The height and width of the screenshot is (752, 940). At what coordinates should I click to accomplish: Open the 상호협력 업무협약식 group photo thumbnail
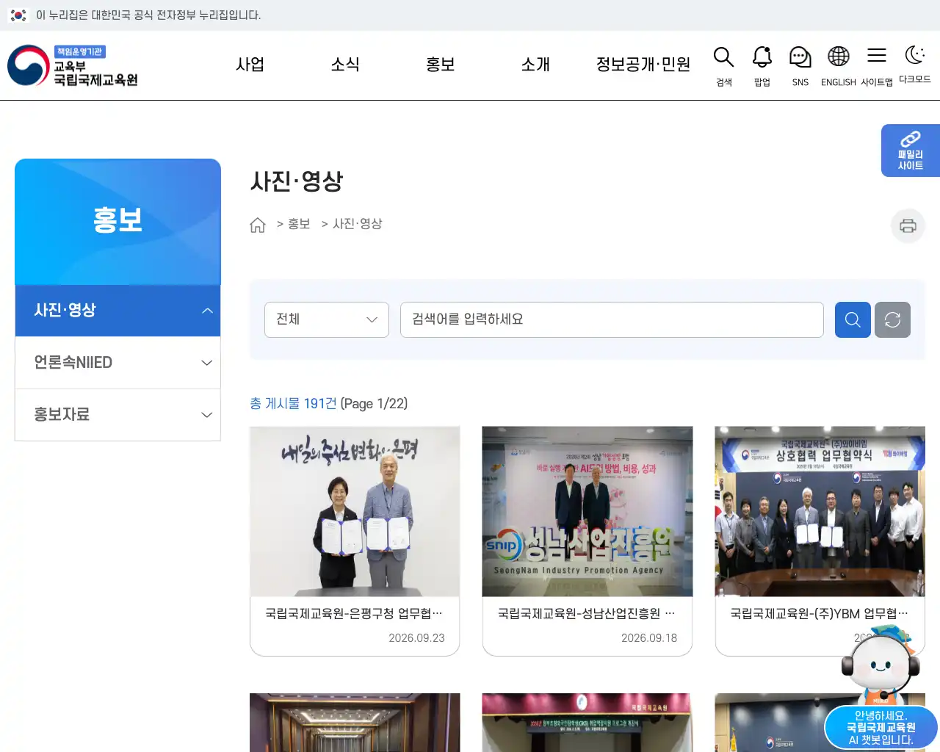tap(820, 512)
